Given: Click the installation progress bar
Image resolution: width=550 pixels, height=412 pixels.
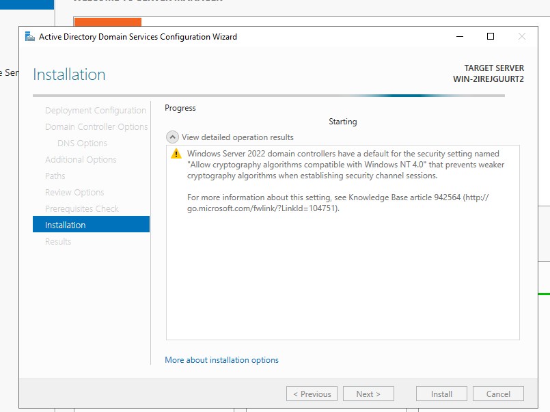Looking at the screenshot, I should [x=269, y=96].
